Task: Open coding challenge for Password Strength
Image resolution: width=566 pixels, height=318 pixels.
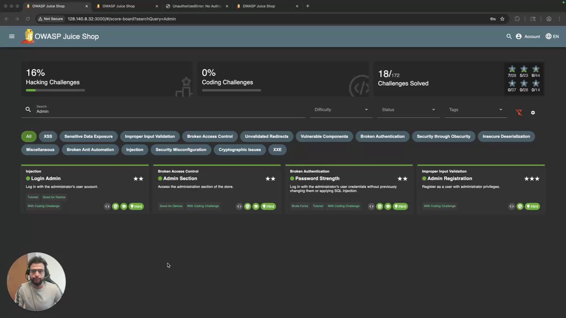Action: (x=371, y=206)
